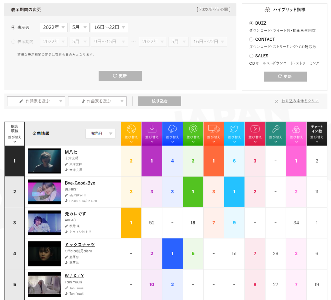331x300 pixels.
Task: Select the CONTACT hybrid indicator
Action: click(251, 40)
